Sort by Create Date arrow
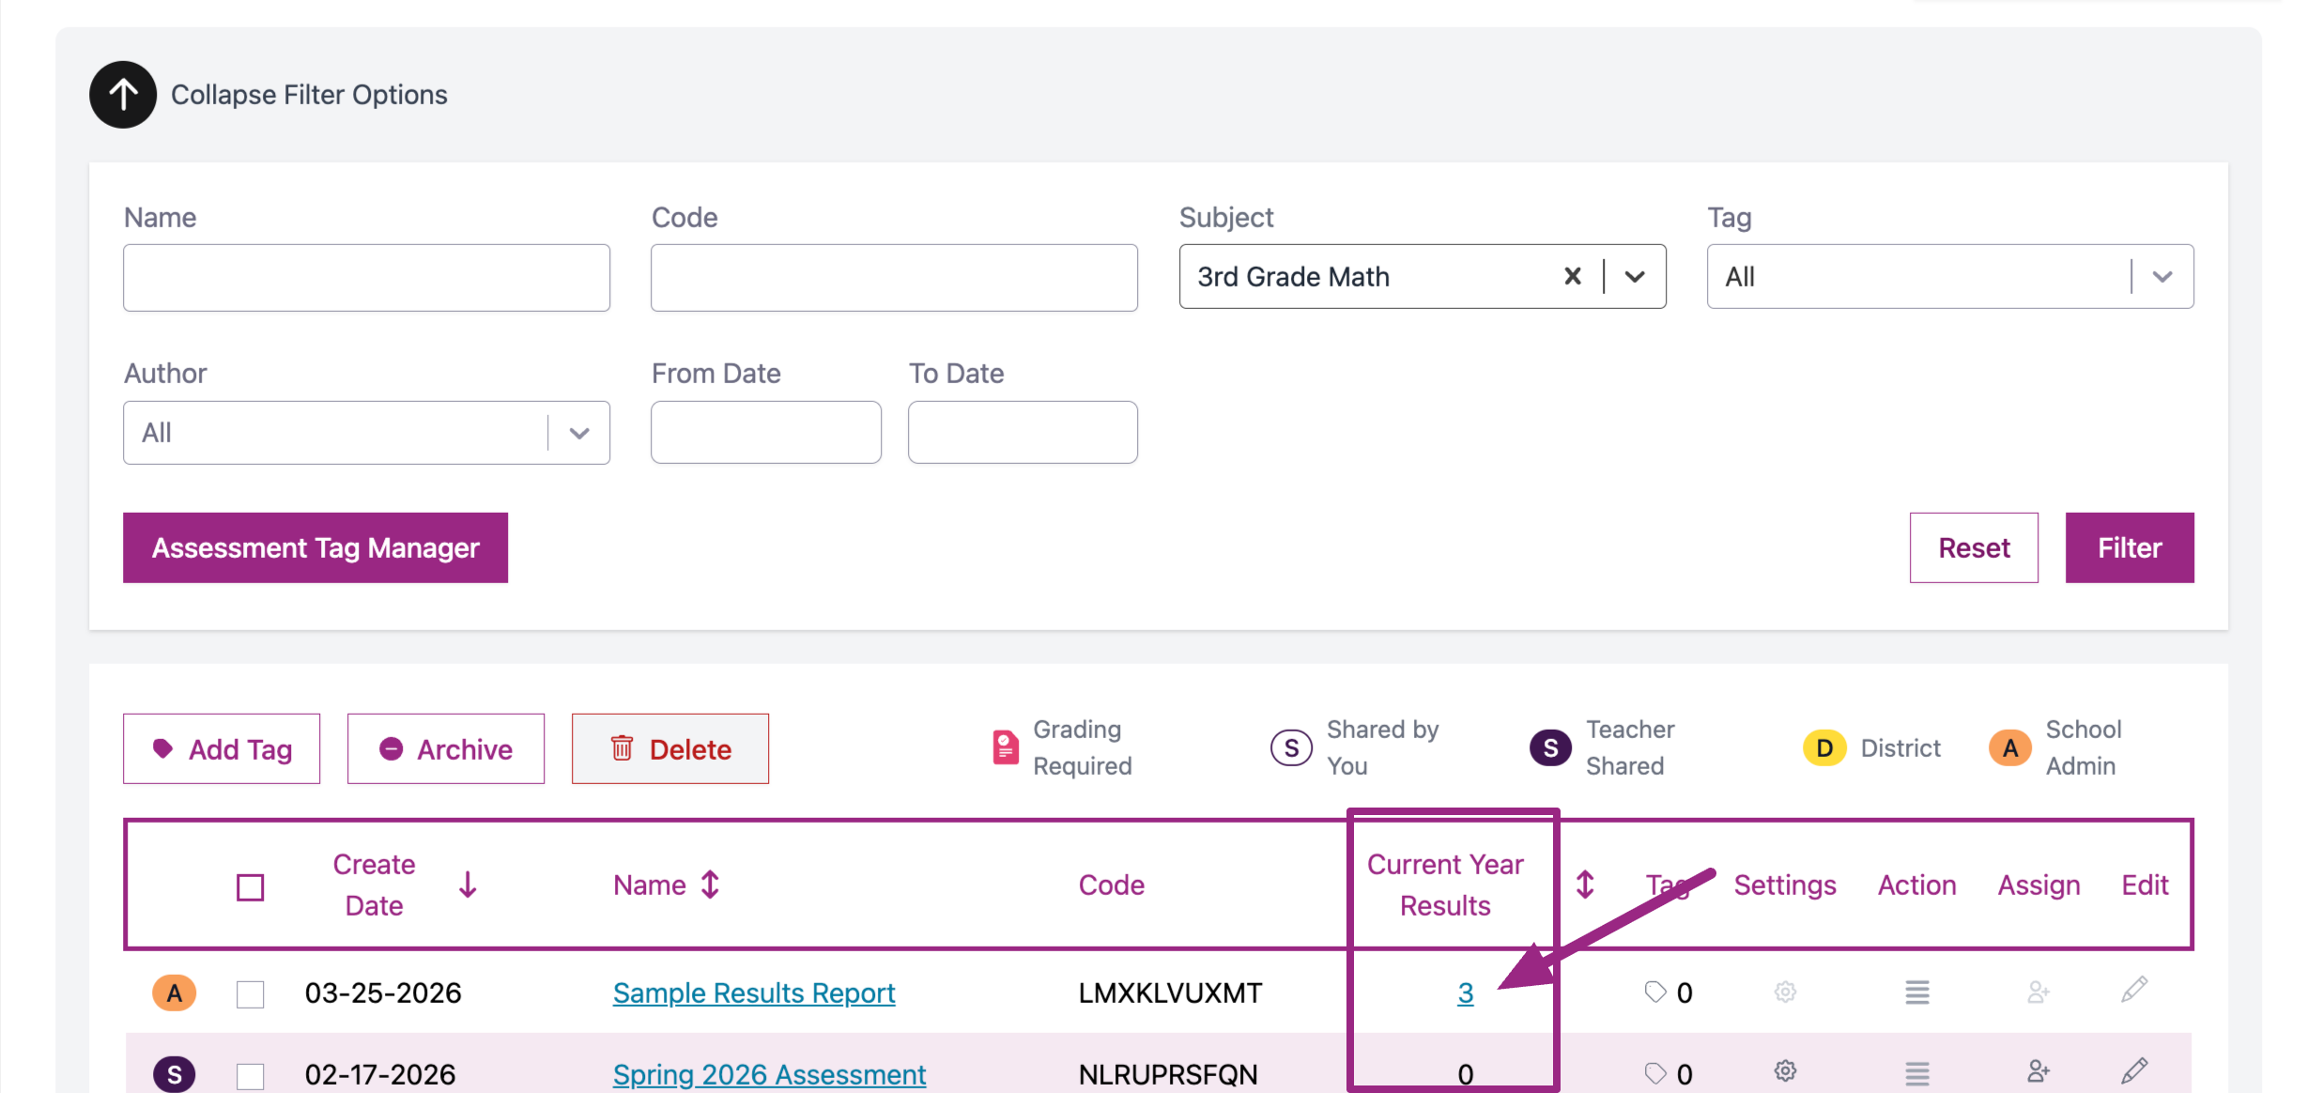 point(468,885)
